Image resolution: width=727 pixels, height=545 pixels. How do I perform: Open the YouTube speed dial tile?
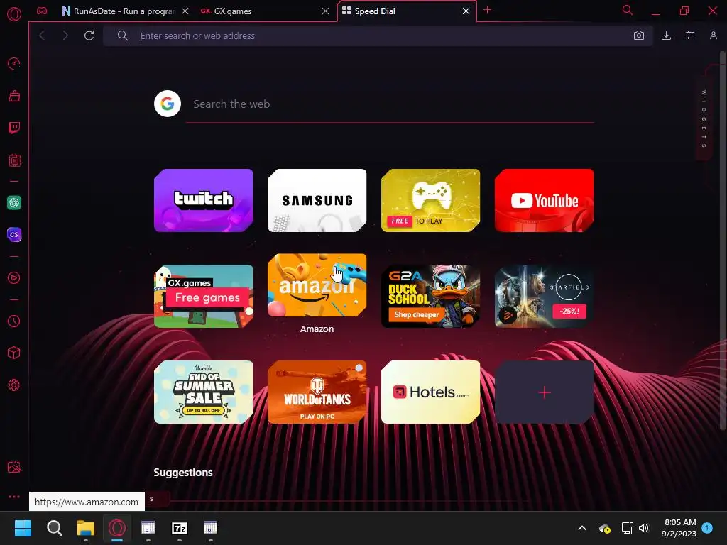point(545,200)
